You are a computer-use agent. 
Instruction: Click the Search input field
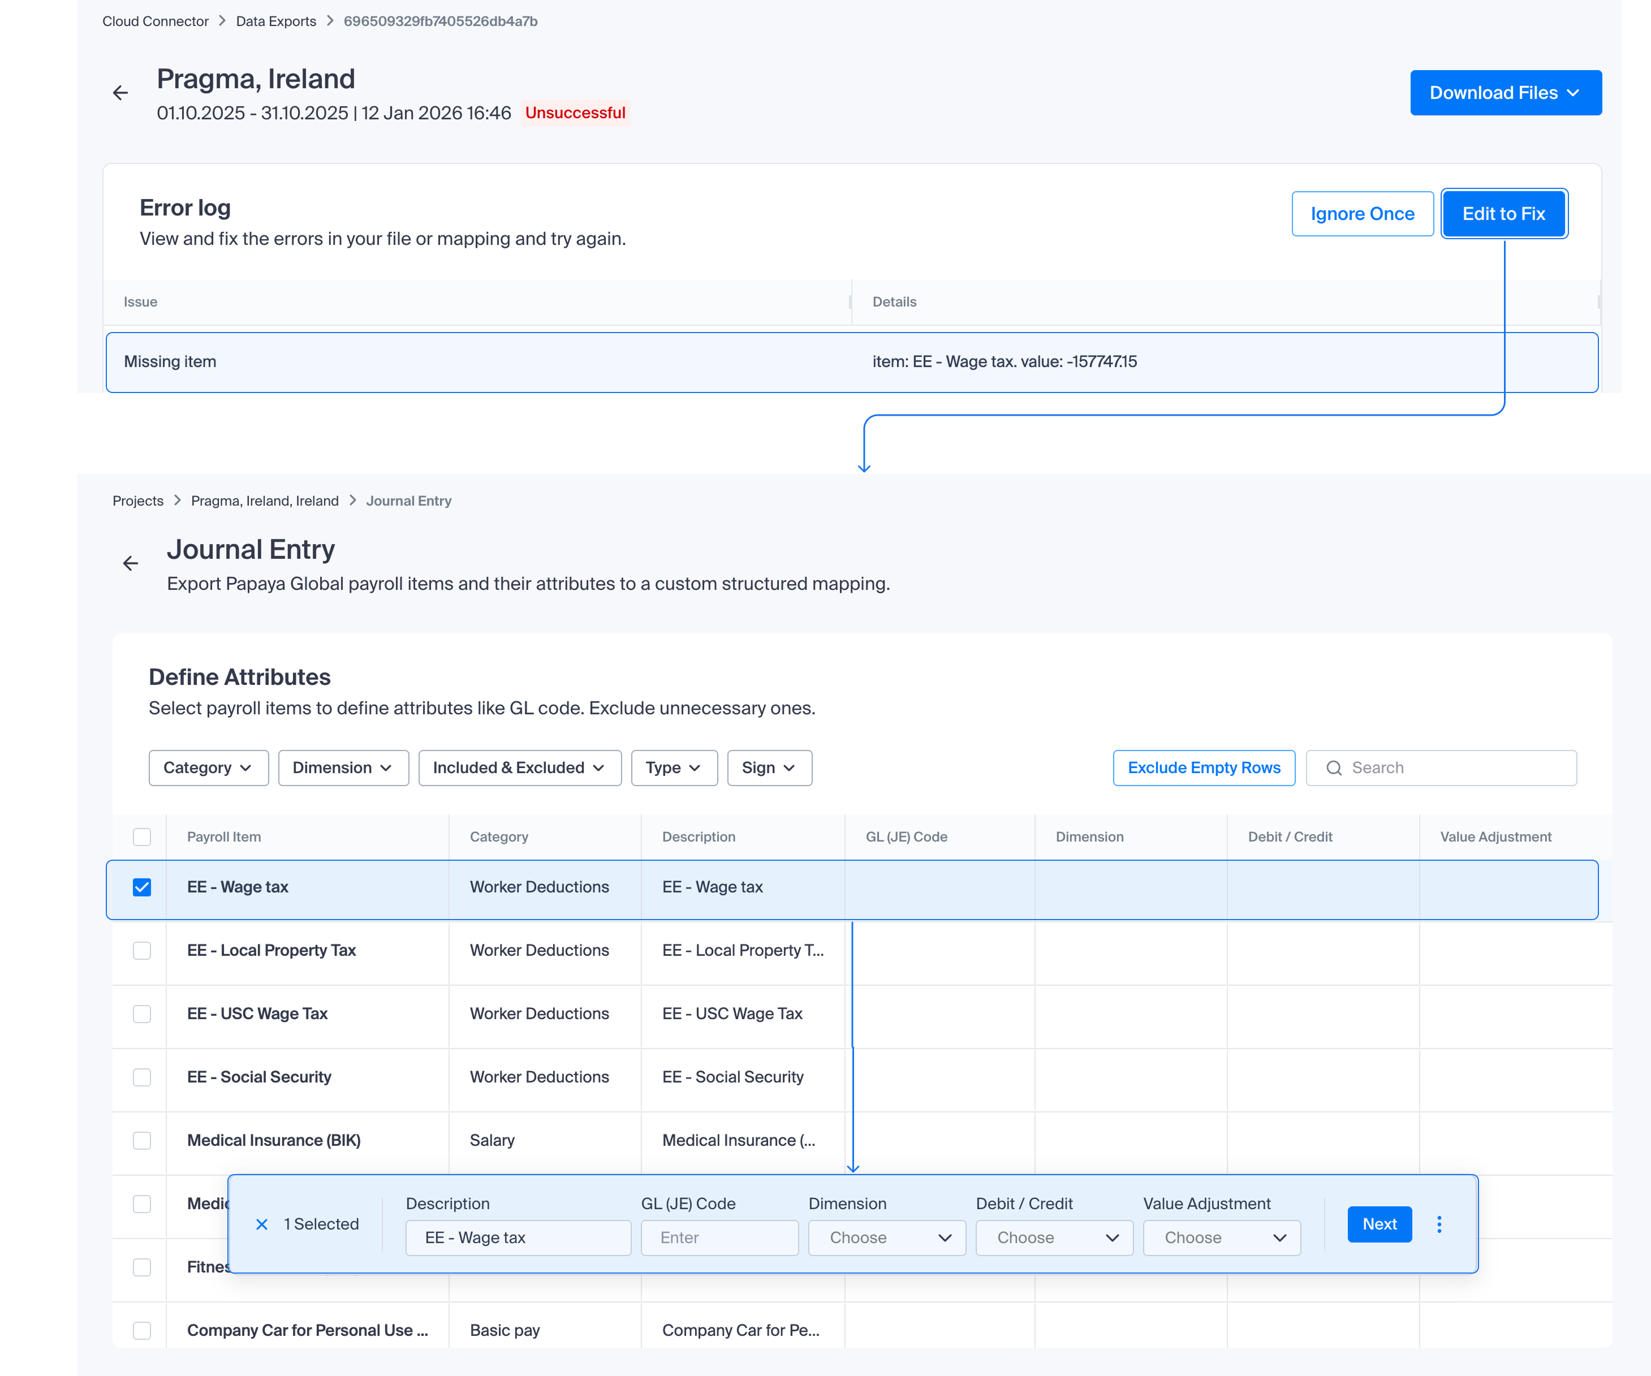click(1441, 768)
